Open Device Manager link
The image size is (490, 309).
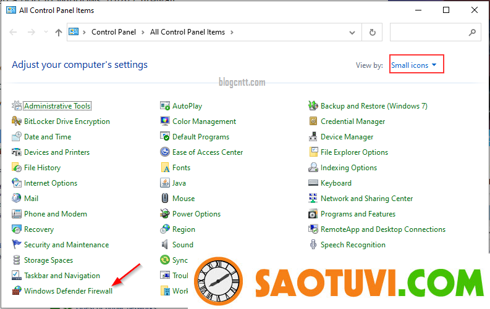click(347, 137)
